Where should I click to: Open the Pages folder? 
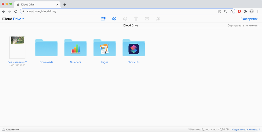(105, 48)
